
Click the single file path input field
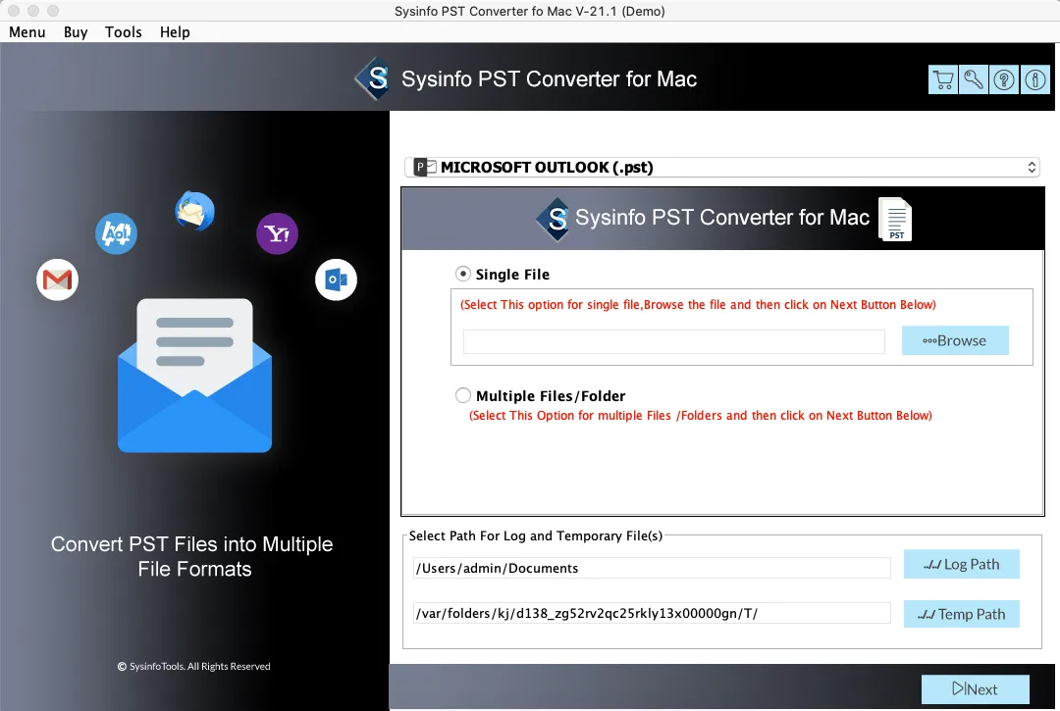click(x=674, y=341)
